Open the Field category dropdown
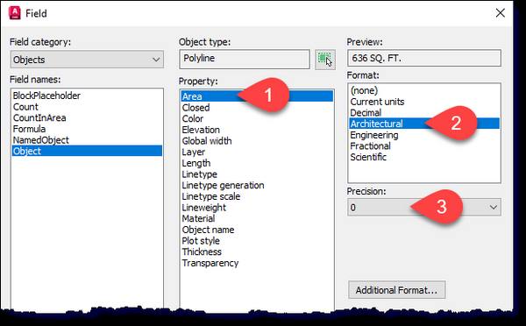This screenshot has height=326, width=526. click(87, 60)
